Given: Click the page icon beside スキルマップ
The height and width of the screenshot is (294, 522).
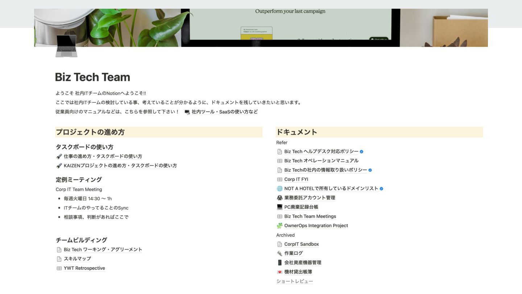Looking at the screenshot, I should [x=59, y=259].
